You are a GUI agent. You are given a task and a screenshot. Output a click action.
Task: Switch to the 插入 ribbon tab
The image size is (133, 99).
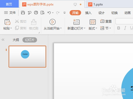tap(88, 13)
